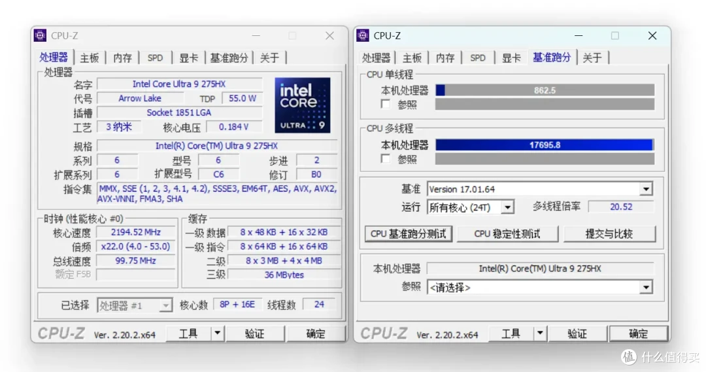
Task: Click the 核心电压 value 0.184 V
Action: pyautogui.click(x=233, y=127)
